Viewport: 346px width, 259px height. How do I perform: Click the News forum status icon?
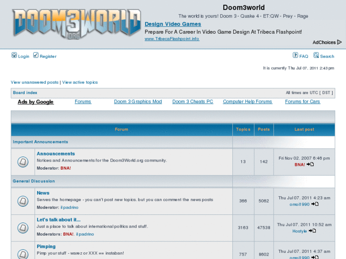point(23,201)
